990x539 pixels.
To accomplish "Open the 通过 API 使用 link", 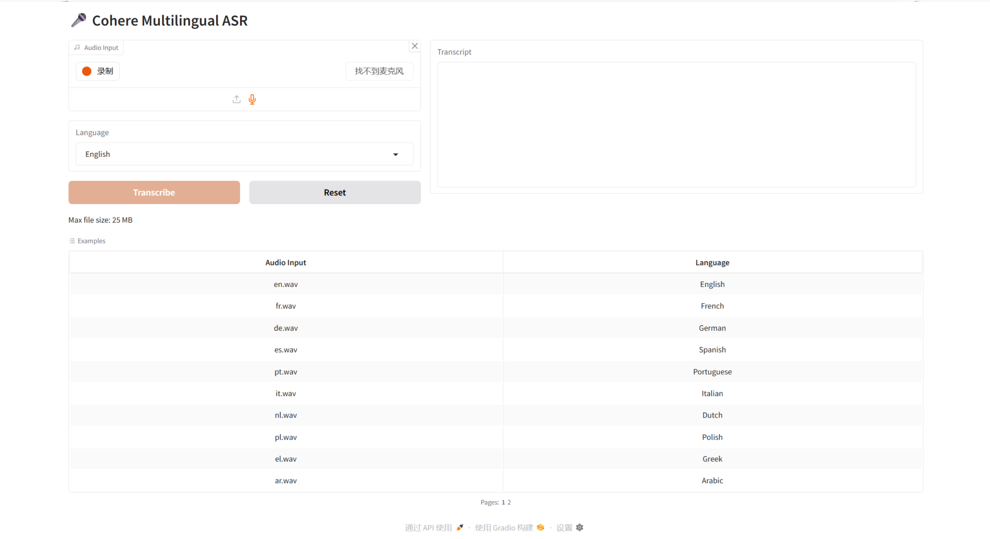I will [428, 527].
